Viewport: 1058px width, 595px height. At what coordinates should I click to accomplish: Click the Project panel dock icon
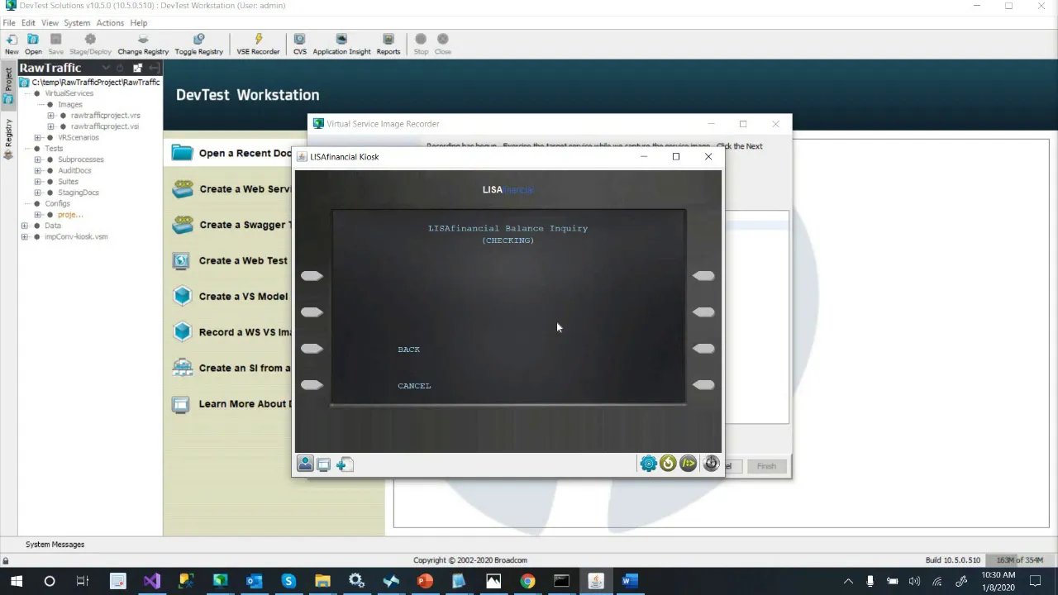pos(137,68)
